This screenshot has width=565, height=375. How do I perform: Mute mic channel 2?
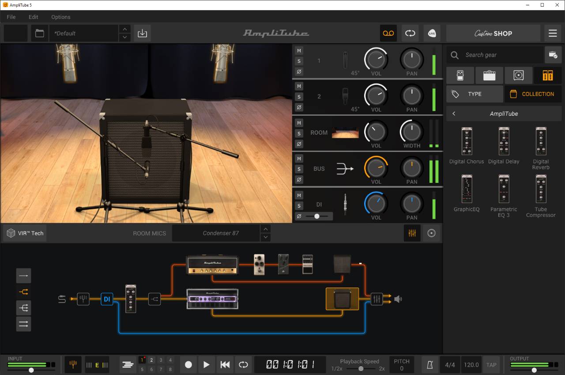pos(299,86)
